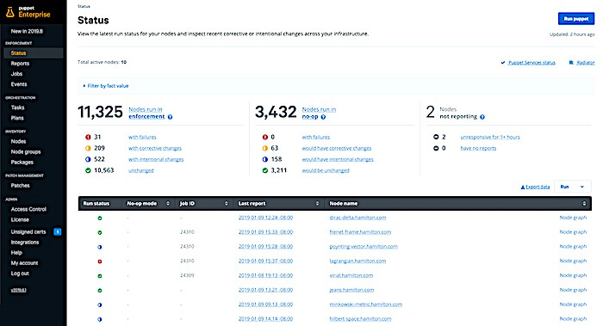603x326 pixels.
Task: Open the frenet-frame.hamilton.com node link
Action: (x=360, y=232)
